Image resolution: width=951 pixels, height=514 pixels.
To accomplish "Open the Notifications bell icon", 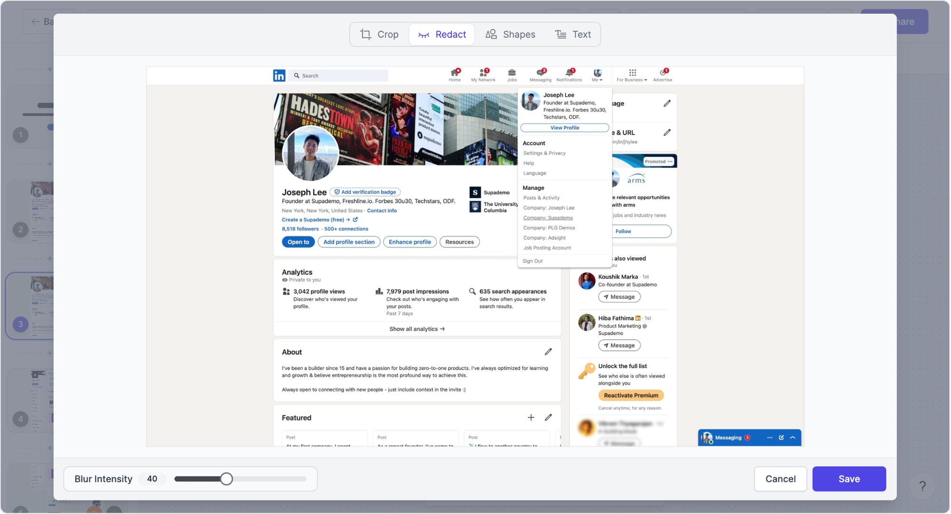I will pyautogui.click(x=569, y=75).
